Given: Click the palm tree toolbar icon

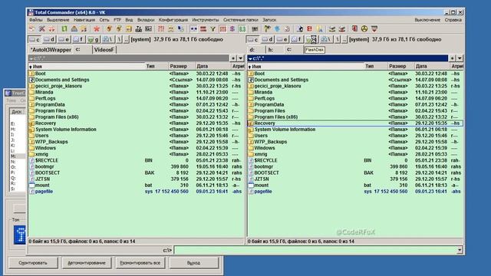Looking at the screenshot, I should pos(267,29).
